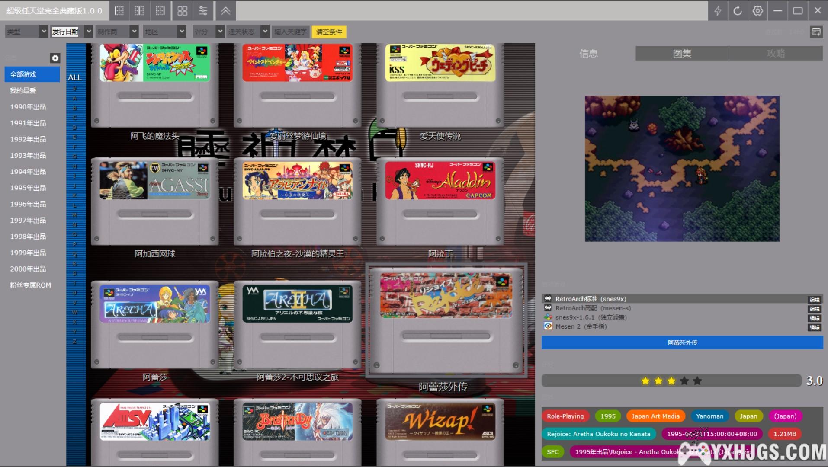
Task: Switch to the 图集 tab
Action: click(x=682, y=54)
